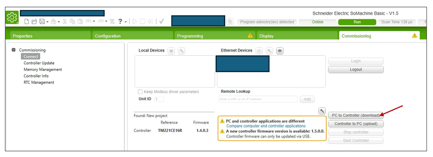The image size is (433, 157).
Task: Open the Help dropdown arrow
Action: click(x=126, y=22)
